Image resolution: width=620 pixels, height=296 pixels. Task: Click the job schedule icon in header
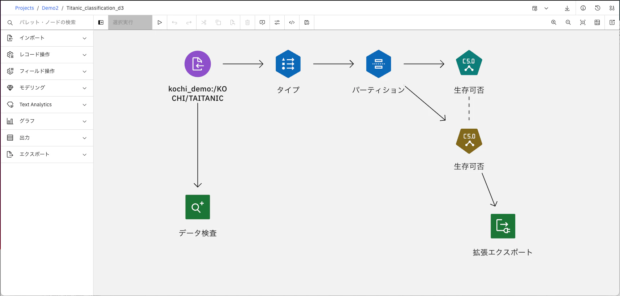click(x=535, y=8)
